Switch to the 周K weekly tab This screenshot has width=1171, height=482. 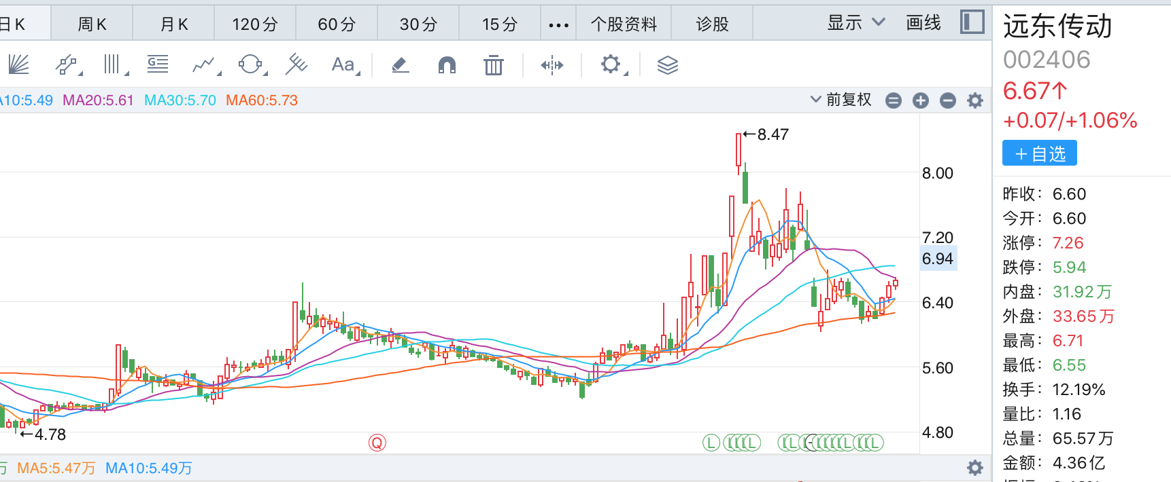92,24
